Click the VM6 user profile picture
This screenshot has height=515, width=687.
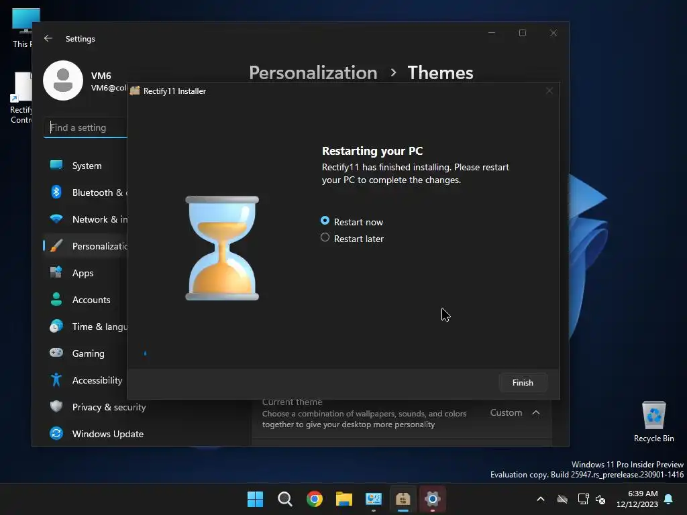click(x=63, y=80)
